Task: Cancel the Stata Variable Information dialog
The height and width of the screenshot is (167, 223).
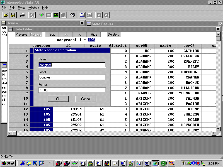Action: coord(86,99)
